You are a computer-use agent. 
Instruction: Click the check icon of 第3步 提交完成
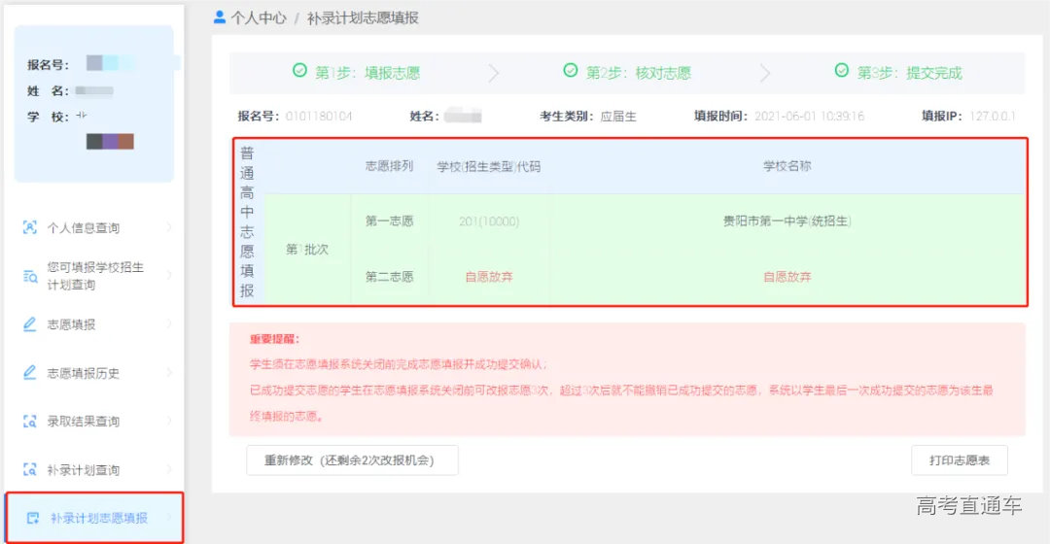click(x=842, y=70)
